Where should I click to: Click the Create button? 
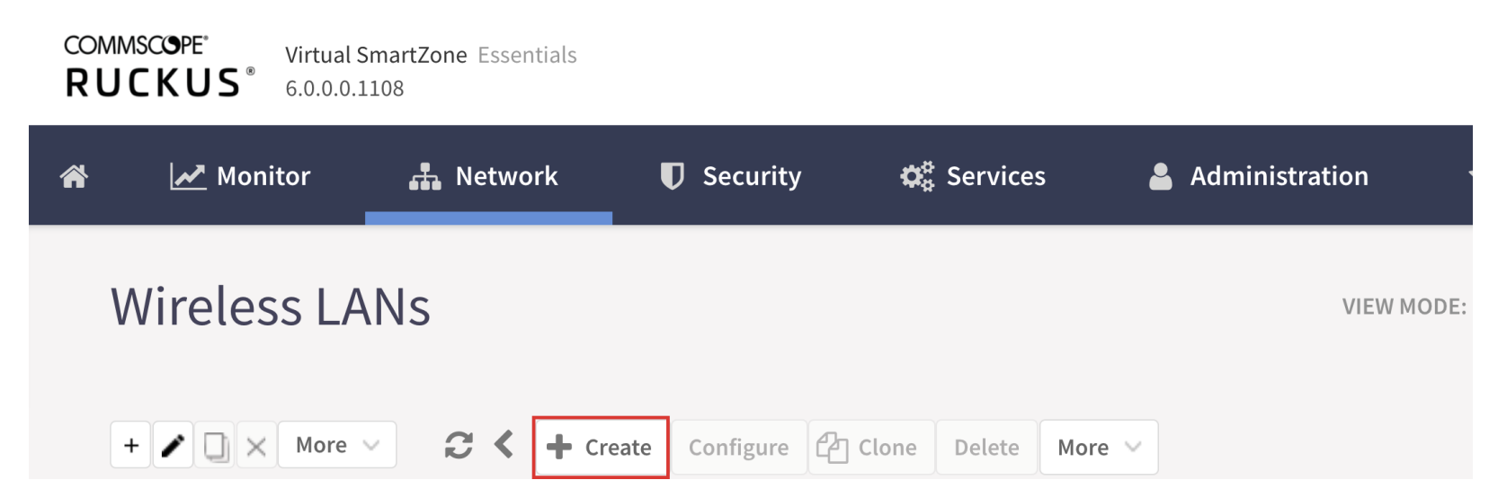601,447
